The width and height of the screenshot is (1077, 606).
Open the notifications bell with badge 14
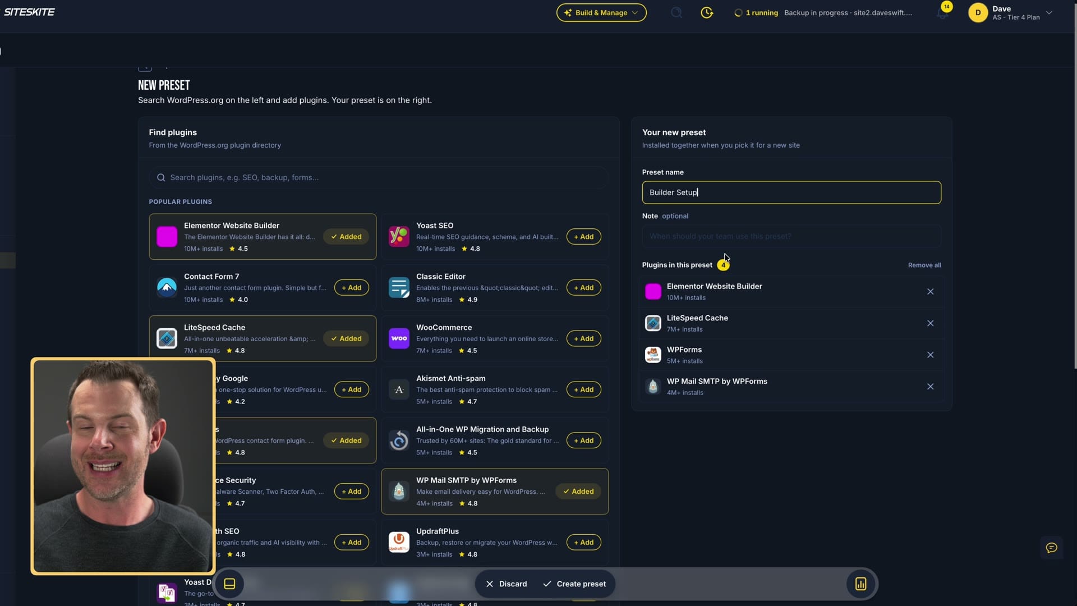pyautogui.click(x=943, y=13)
